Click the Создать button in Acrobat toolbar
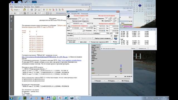The image size is (178, 100). tap(16, 10)
